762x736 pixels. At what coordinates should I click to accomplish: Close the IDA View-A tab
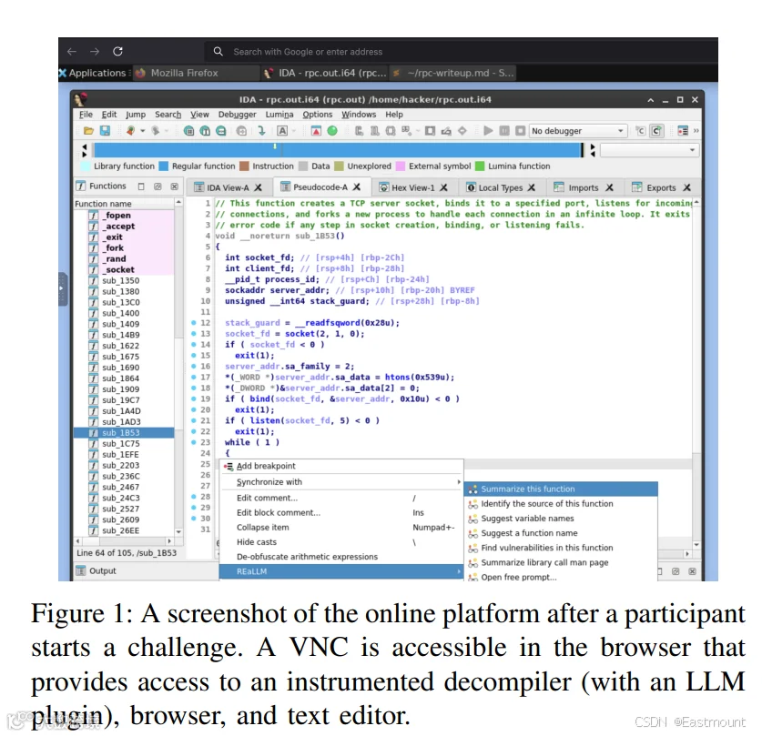click(258, 187)
